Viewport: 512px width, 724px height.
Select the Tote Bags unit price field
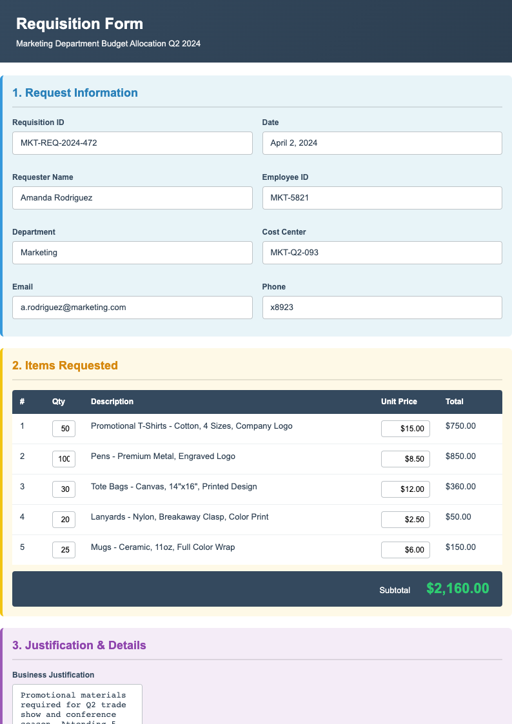pos(405,489)
